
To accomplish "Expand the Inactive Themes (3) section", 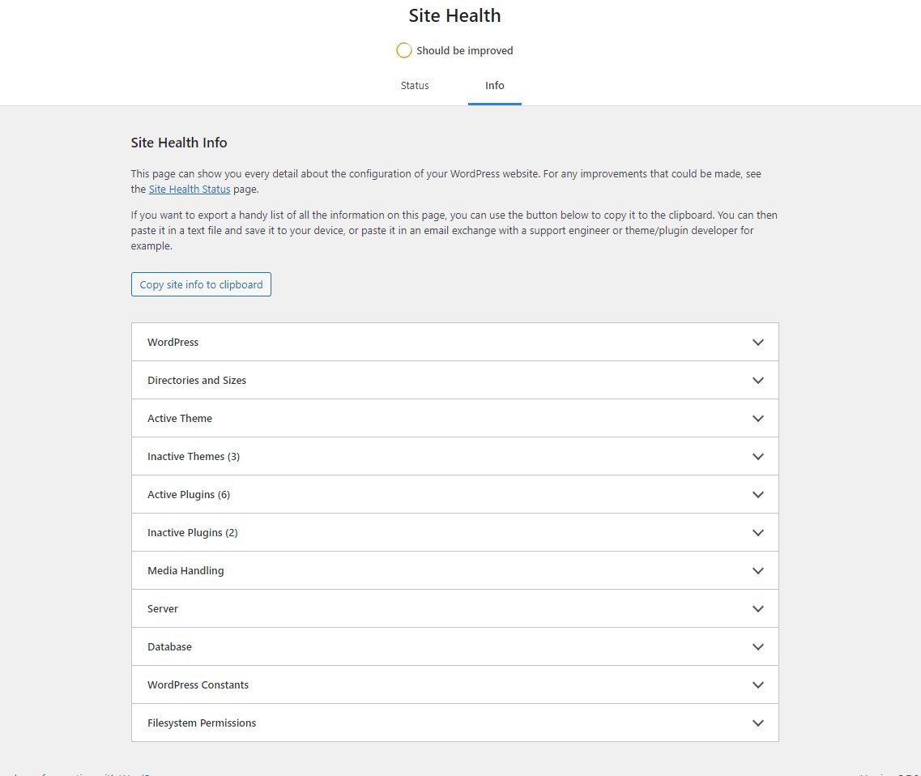I will pyautogui.click(x=454, y=456).
